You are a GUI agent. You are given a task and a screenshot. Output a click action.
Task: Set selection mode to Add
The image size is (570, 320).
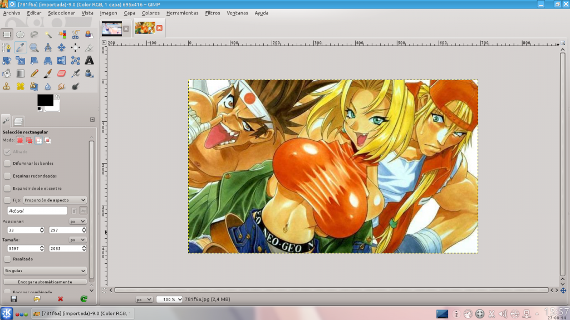pos(29,140)
